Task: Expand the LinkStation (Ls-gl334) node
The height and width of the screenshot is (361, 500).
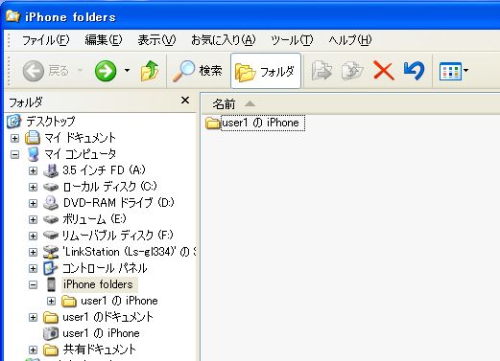Action: click(33, 252)
